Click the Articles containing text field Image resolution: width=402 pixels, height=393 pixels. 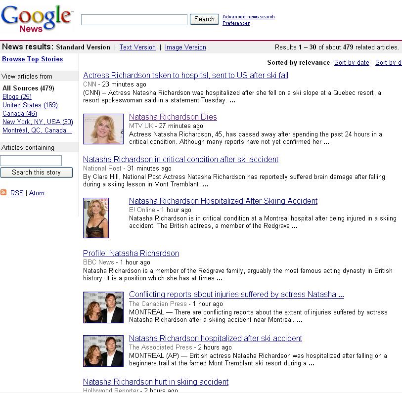(31, 161)
